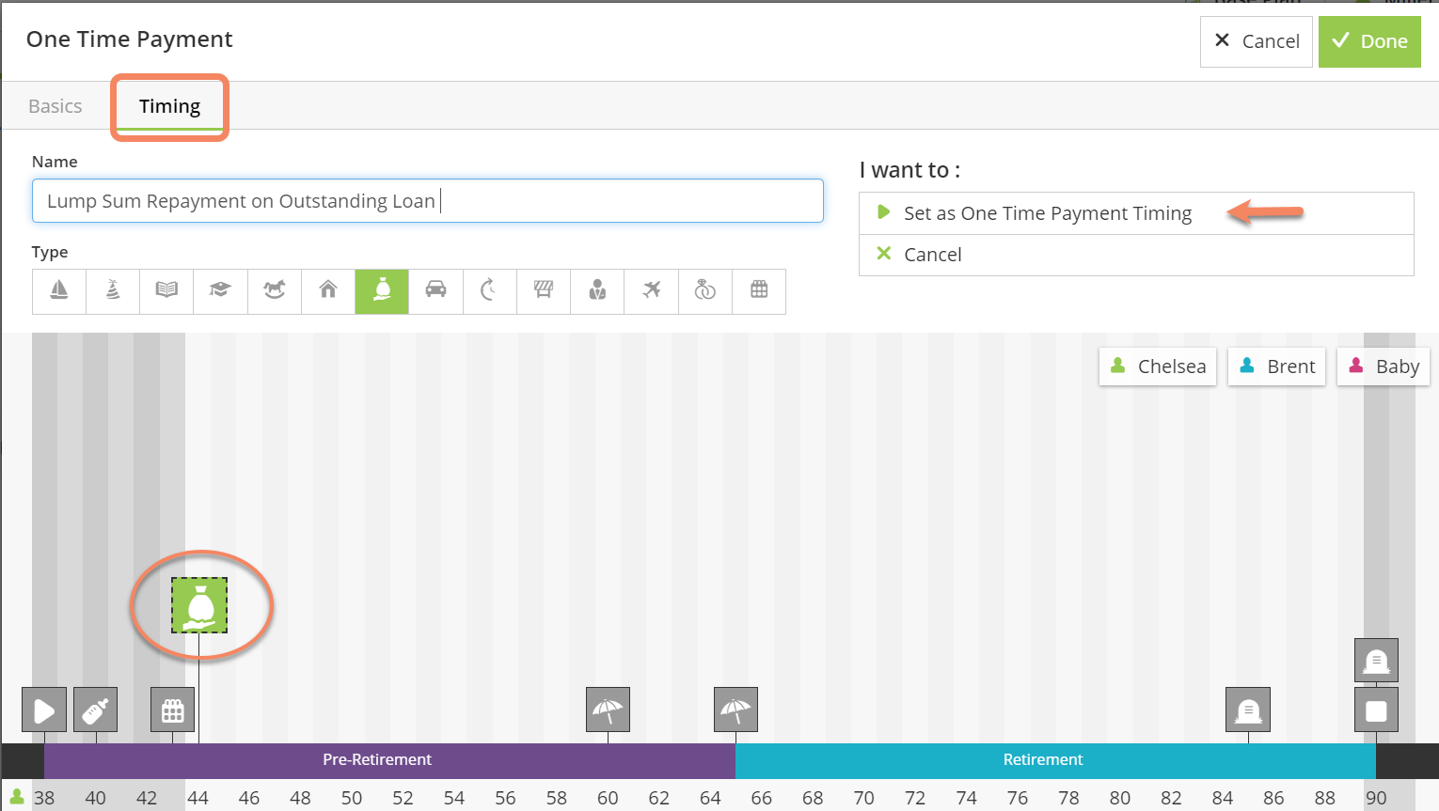Open the Timing tab
Viewport: 1439px width, 811px height.
point(169,106)
